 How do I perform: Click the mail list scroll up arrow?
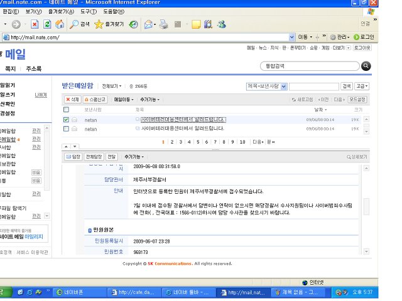point(366,119)
